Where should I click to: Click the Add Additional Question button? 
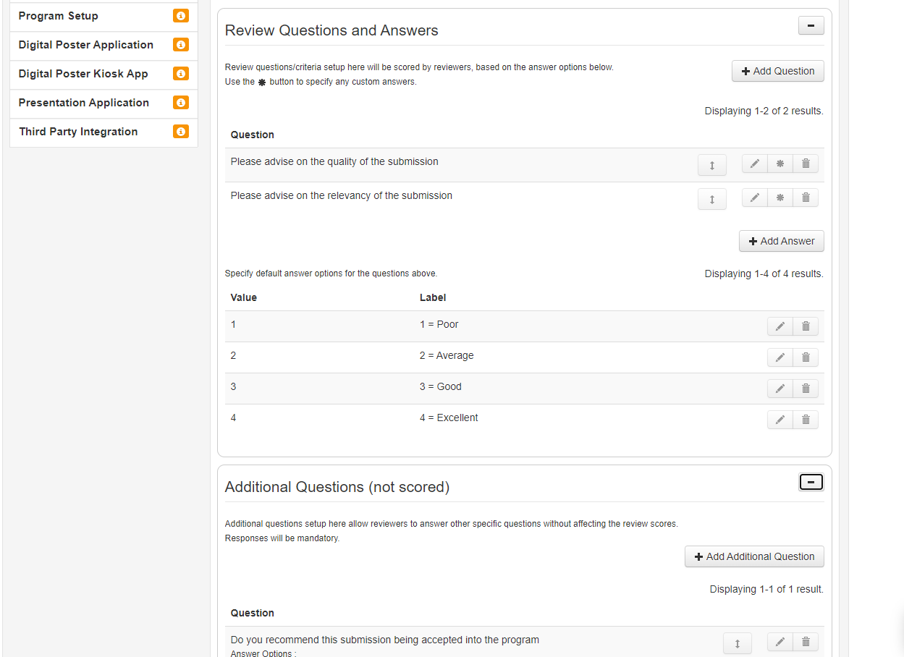point(754,556)
